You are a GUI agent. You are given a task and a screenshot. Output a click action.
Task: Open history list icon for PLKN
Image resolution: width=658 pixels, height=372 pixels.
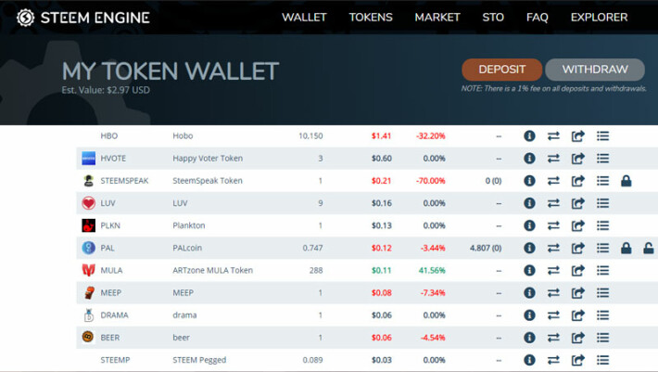click(602, 225)
